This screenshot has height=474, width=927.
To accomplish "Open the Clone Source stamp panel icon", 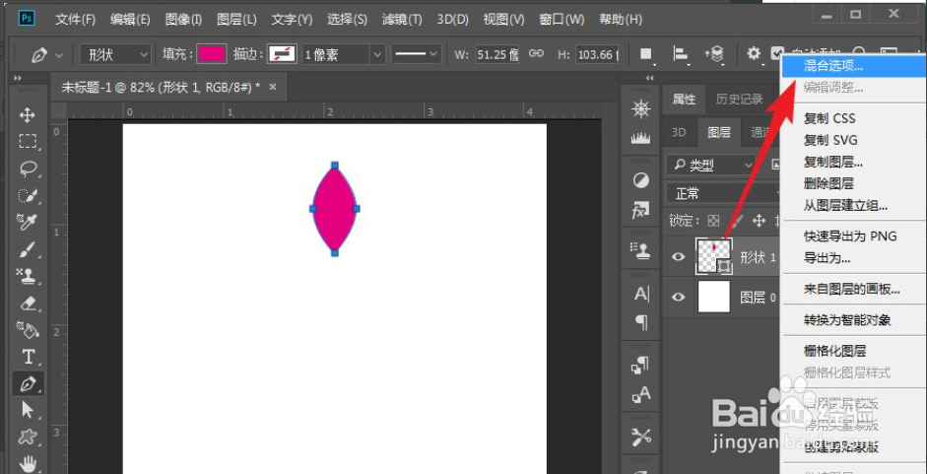I will click(641, 251).
